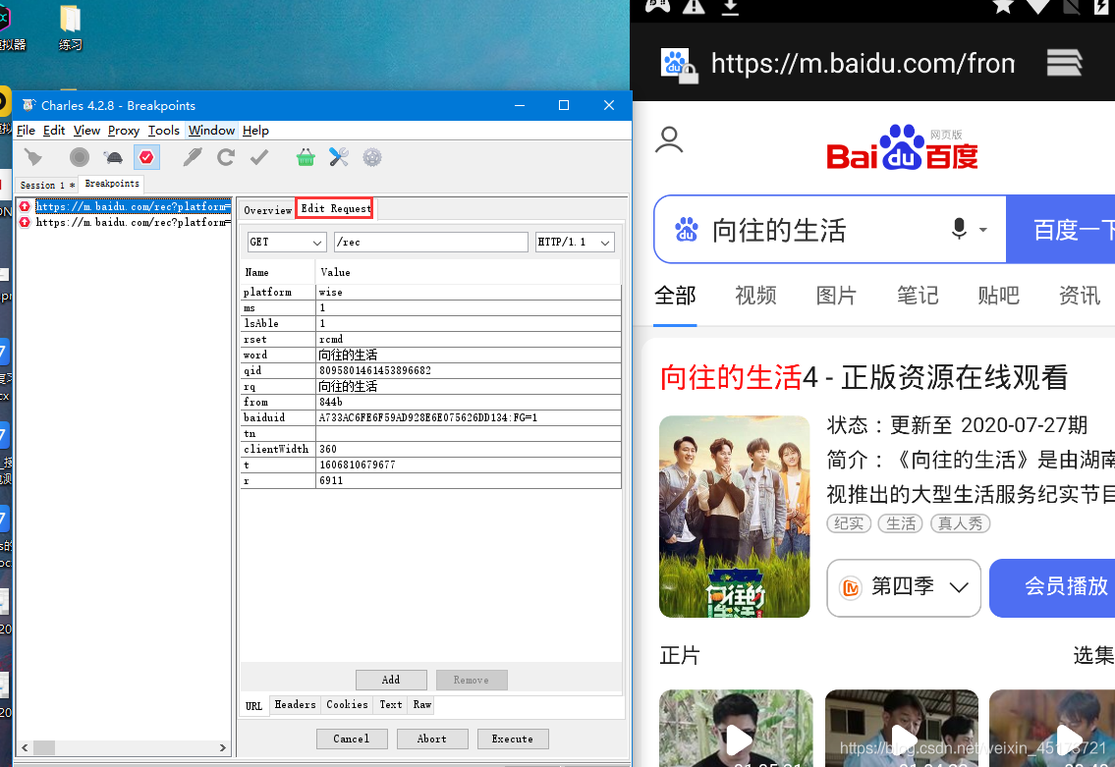Select the baiduid parameter value cell
The height and width of the screenshot is (767, 1115).
click(x=468, y=417)
